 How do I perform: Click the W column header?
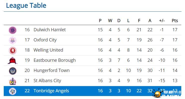(x=110, y=21)
